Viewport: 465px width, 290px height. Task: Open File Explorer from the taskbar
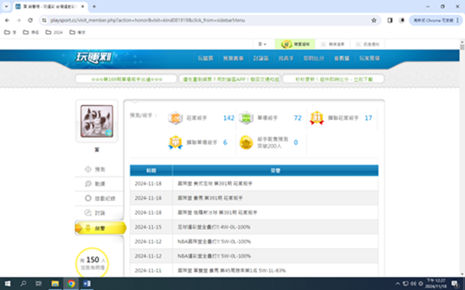[55, 283]
